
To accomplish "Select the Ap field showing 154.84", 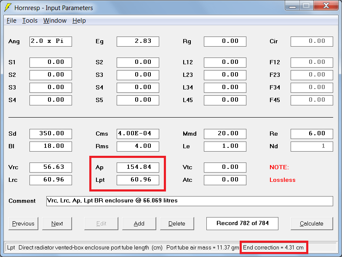I will pos(138,168).
